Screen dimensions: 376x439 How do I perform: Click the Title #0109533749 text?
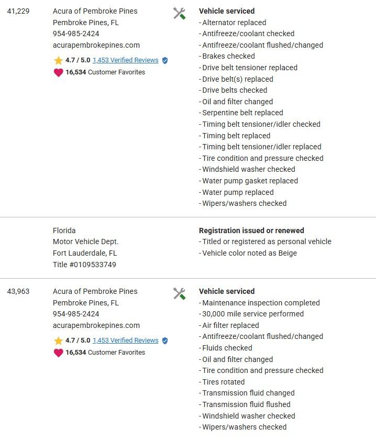click(84, 265)
